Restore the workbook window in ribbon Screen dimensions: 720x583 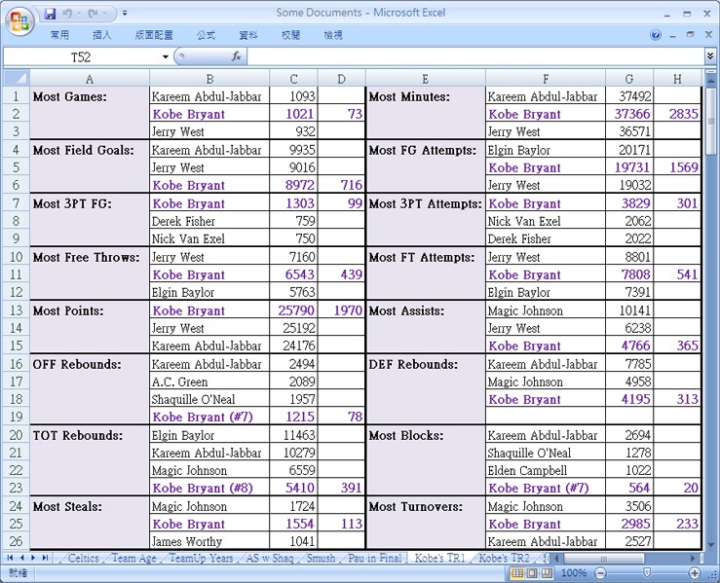690,35
